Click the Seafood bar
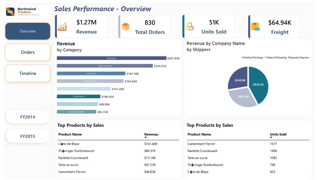Image resolution: width=317 pixels, height=180 pixels. pyautogui.click(x=84, y=89)
